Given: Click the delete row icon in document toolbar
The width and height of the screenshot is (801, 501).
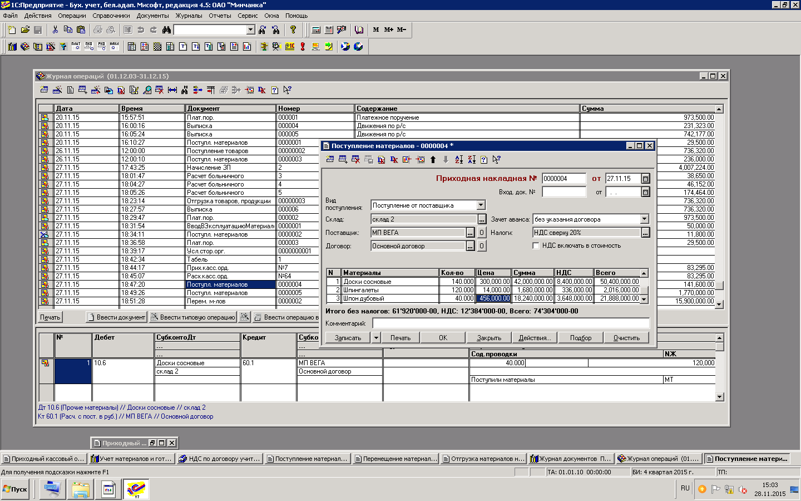Looking at the screenshot, I should tap(355, 160).
